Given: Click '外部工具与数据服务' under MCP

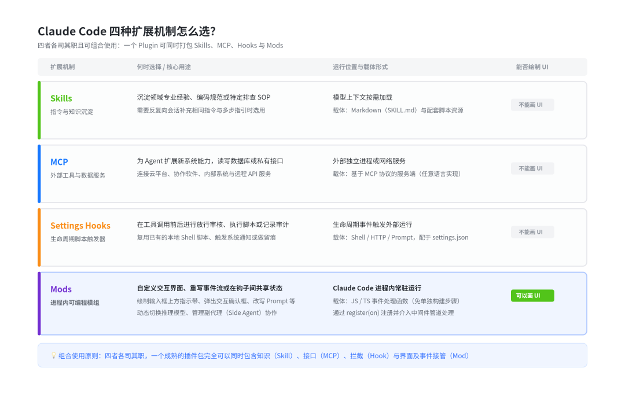Looking at the screenshot, I should 78,175.
